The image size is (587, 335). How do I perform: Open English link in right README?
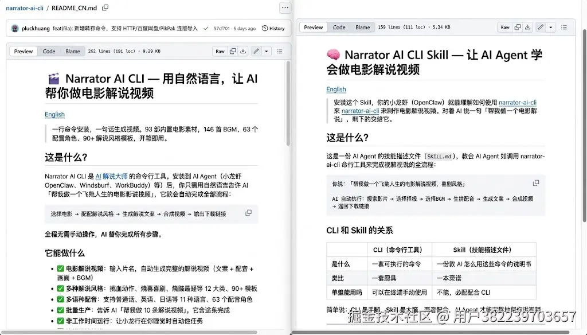point(336,89)
